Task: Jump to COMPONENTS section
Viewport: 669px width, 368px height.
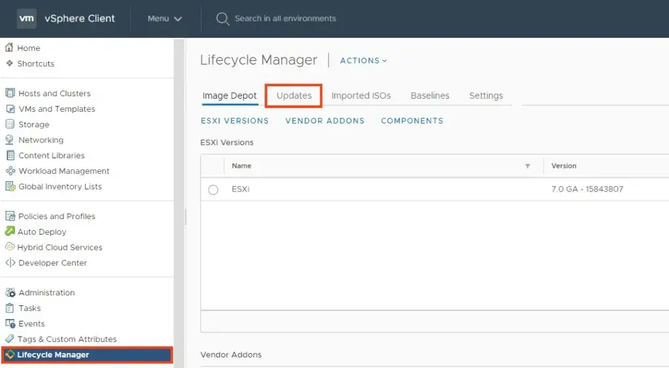Action: point(412,121)
